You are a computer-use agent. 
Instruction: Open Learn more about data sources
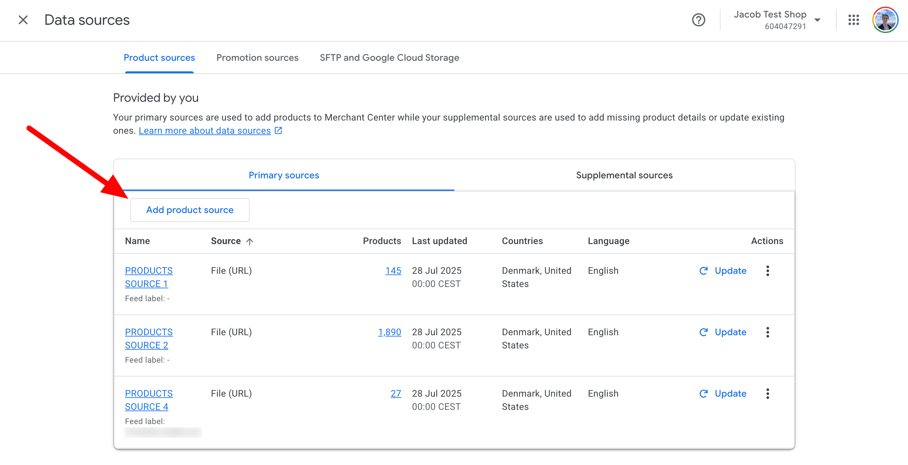(x=204, y=130)
